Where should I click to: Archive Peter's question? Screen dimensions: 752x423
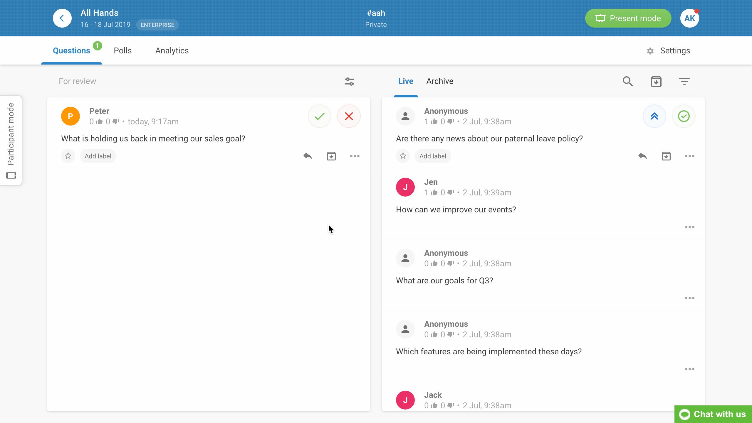click(x=331, y=156)
